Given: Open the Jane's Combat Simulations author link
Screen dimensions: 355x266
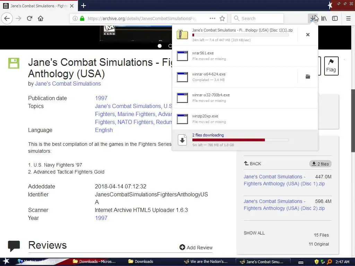Looking at the screenshot, I should 68,84.
